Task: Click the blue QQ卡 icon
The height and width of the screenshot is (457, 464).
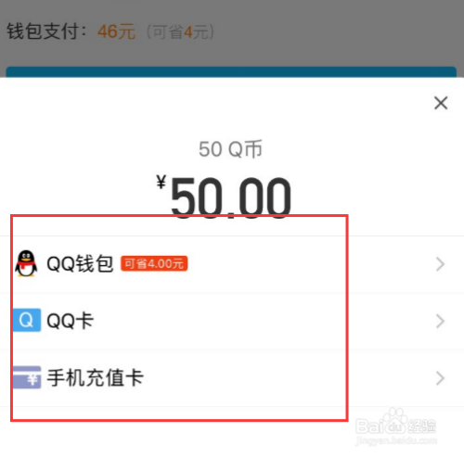Action: (27, 320)
